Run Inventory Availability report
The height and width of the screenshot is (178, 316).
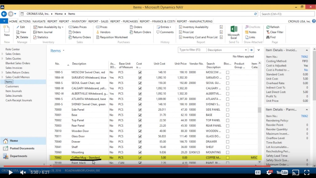194,27
